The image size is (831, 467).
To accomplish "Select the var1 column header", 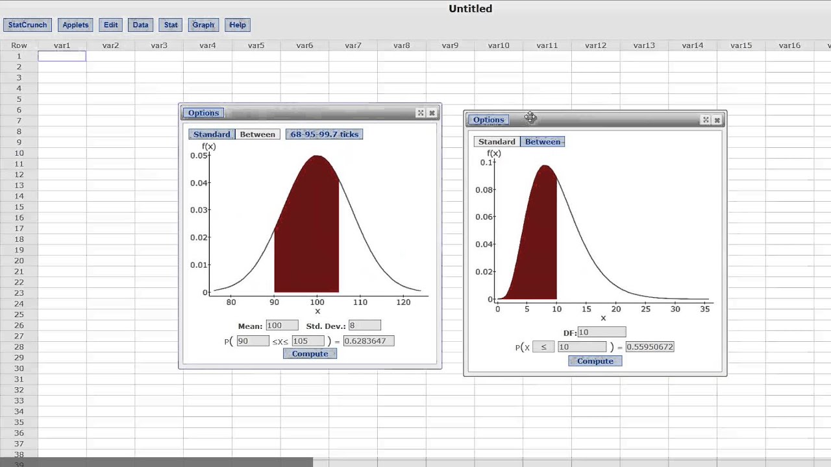I will 62,45.
